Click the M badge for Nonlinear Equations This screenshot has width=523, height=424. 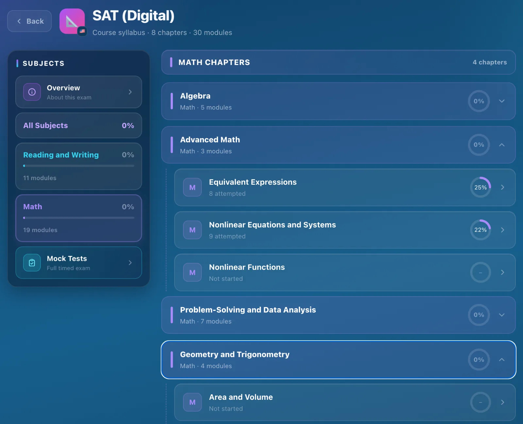193,230
